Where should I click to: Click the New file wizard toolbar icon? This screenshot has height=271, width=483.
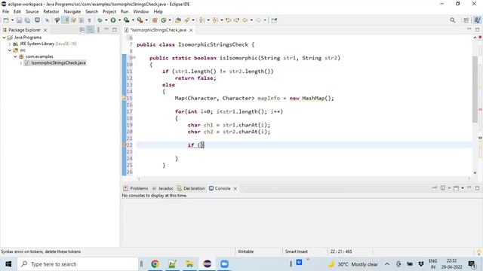click(6, 20)
